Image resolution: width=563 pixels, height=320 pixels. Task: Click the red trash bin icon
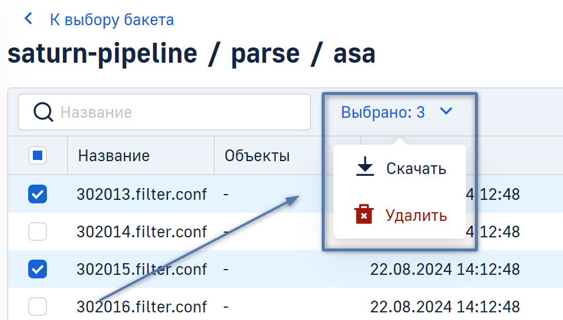(x=364, y=215)
